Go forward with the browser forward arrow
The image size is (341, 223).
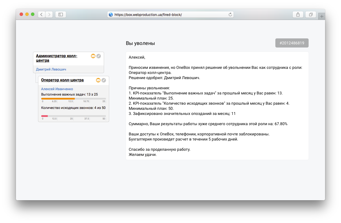point(49,15)
